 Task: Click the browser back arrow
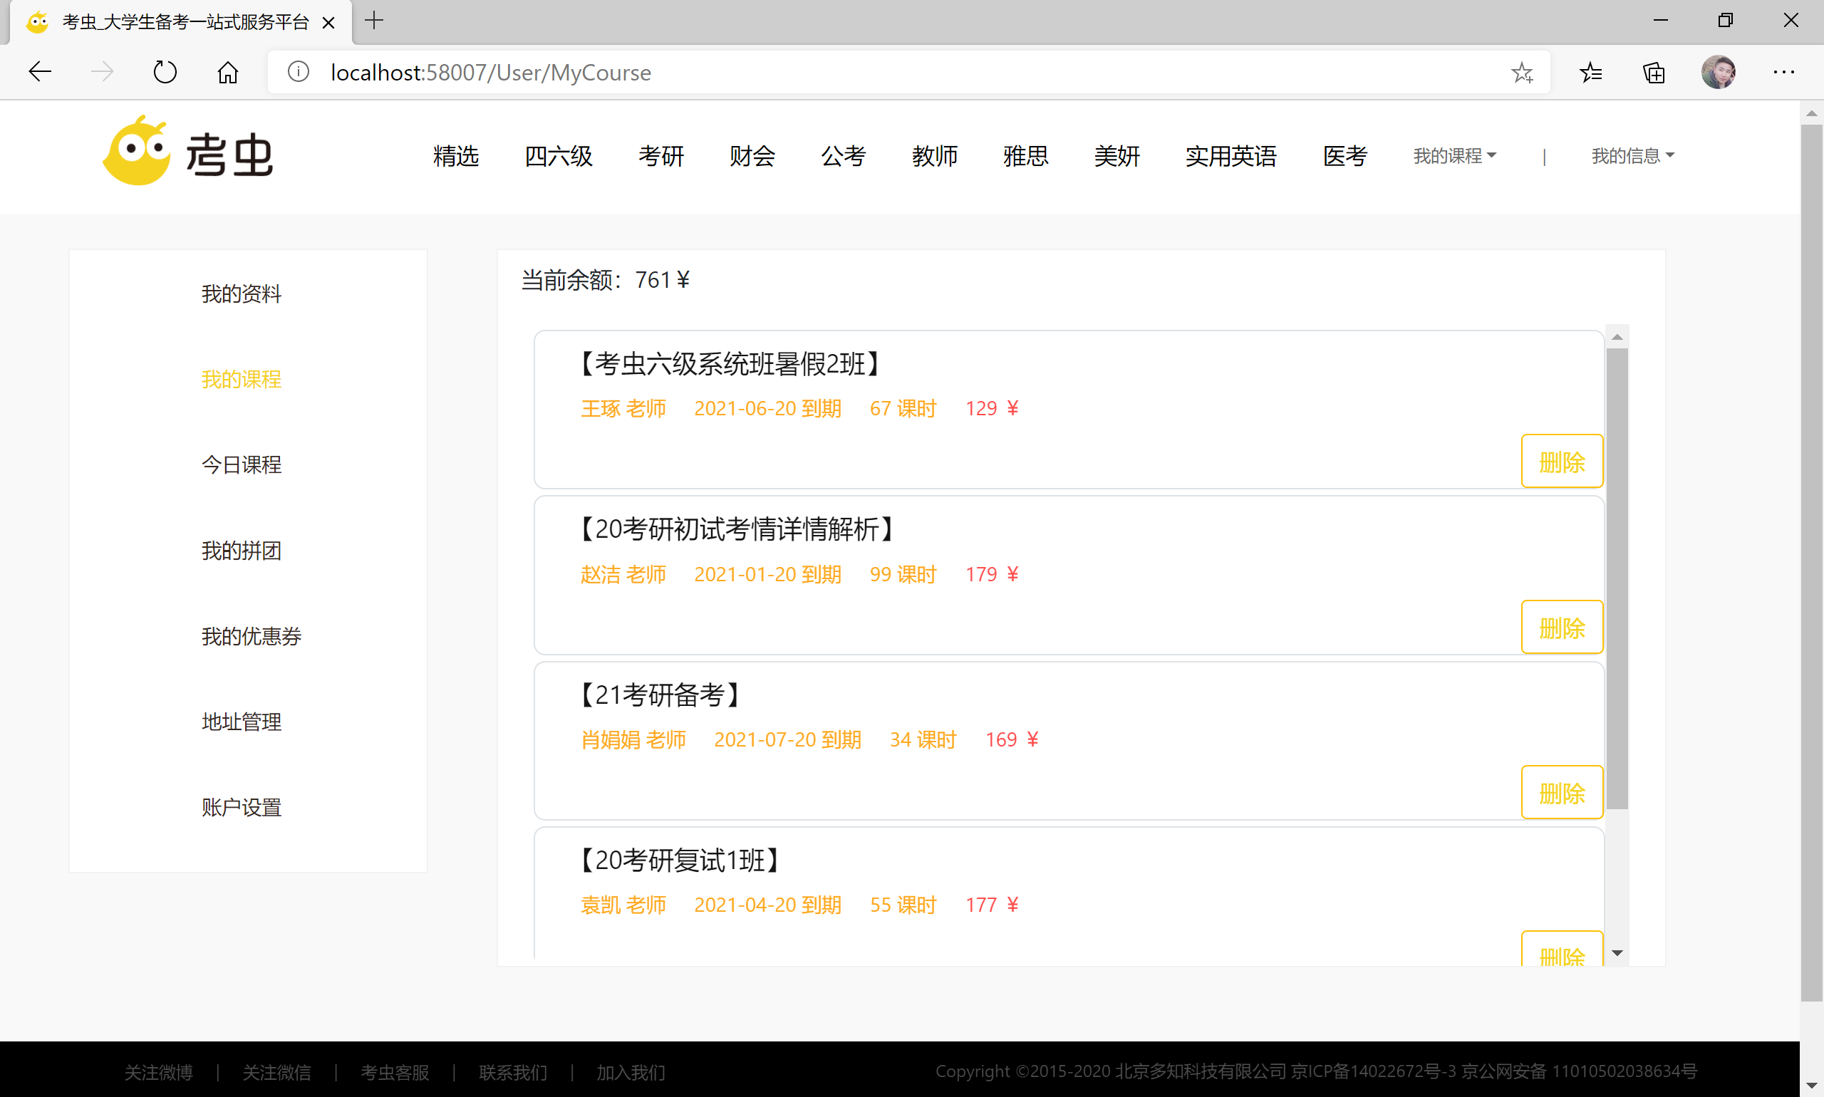40,72
